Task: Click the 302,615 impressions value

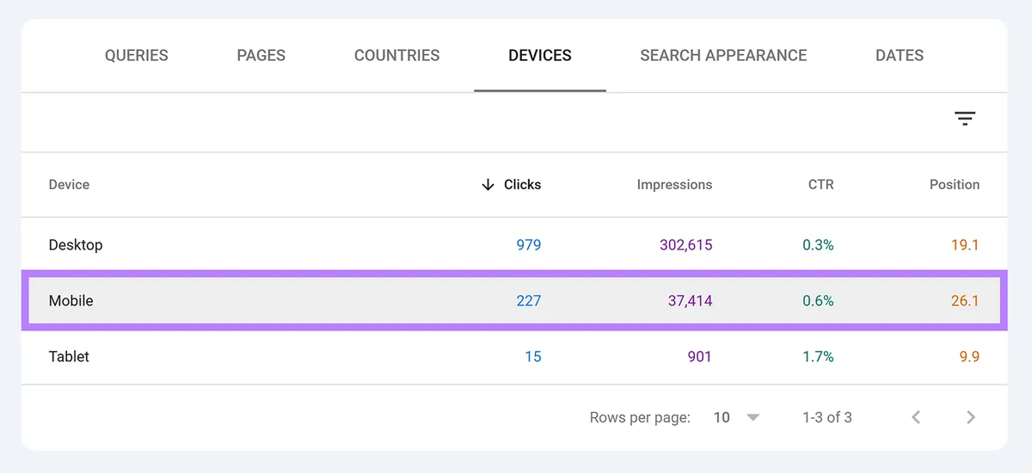Action: (x=686, y=245)
